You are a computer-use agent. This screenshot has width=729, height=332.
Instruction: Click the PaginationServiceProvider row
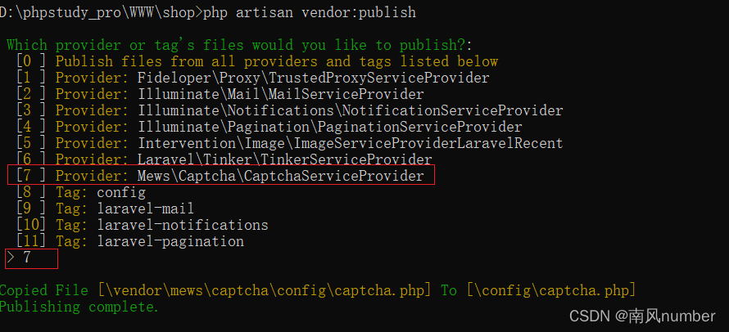point(269,127)
